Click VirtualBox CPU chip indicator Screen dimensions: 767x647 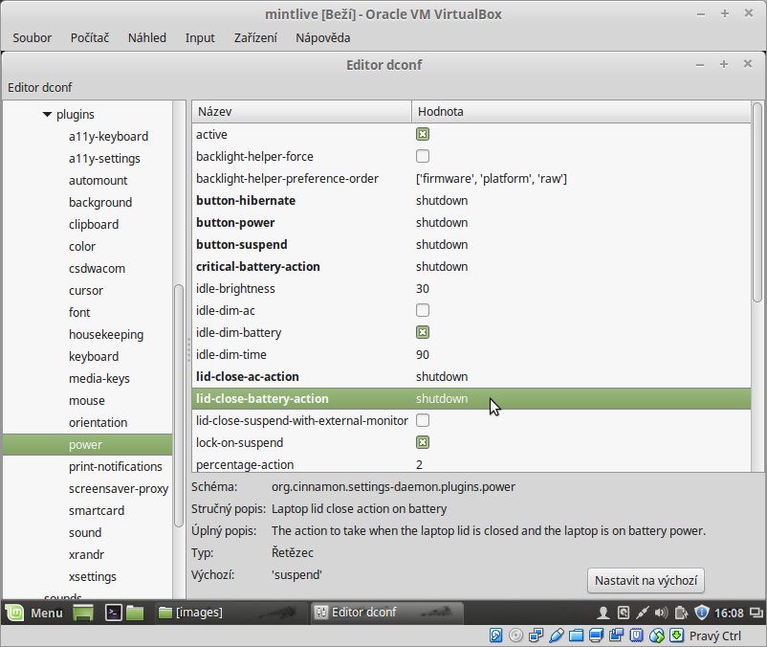(636, 636)
